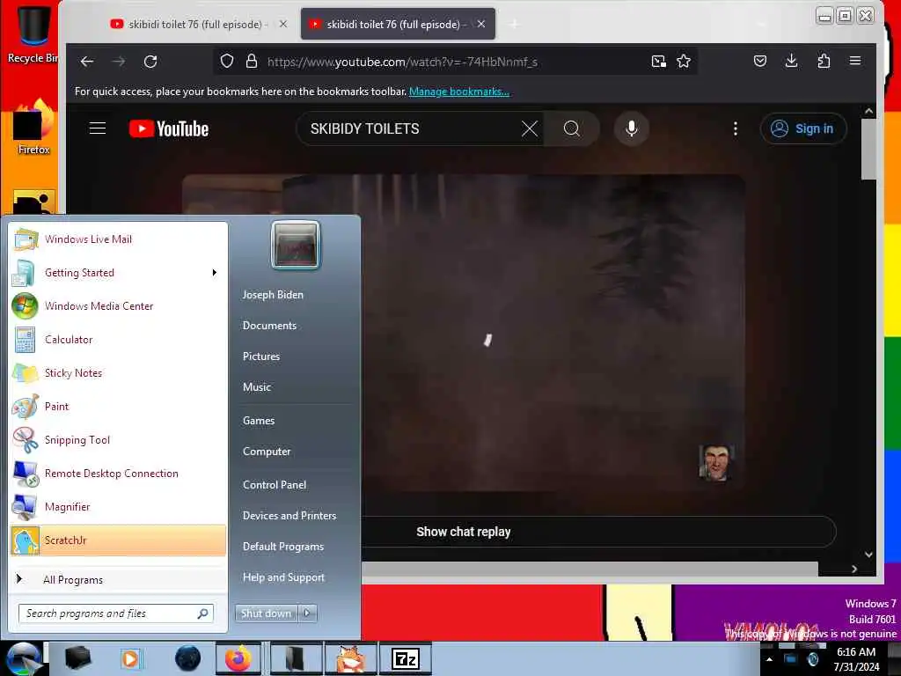The height and width of the screenshot is (676, 901).
Task: Open the extensions puzzle icon
Action: coord(824,61)
